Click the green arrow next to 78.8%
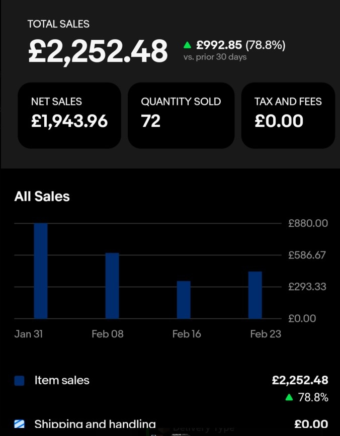 pos(289,397)
